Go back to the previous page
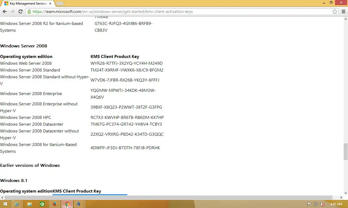The width and height of the screenshot is (348, 208). [5, 11]
